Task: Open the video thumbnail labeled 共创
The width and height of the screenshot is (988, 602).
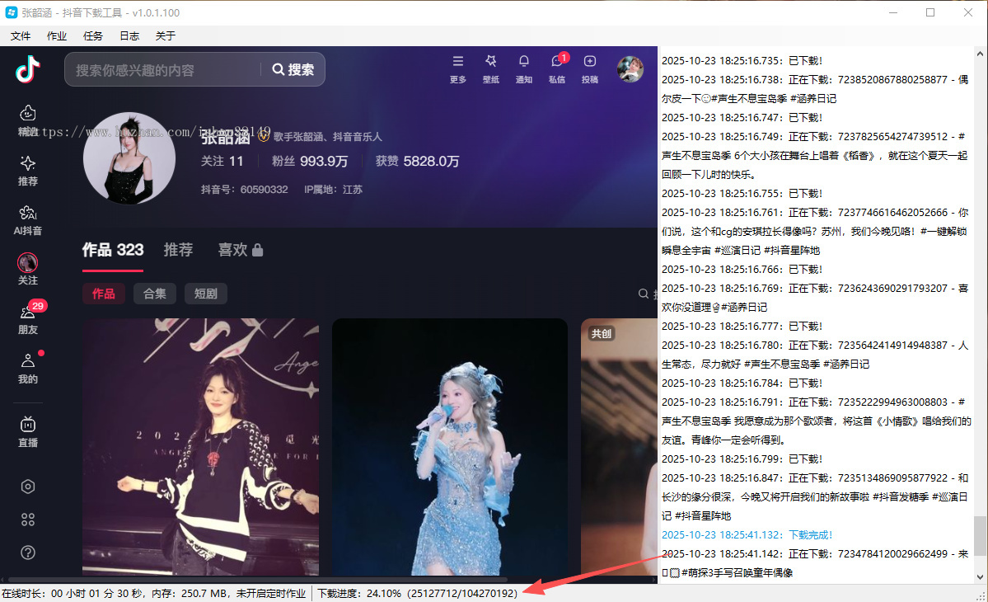Action: coord(619,446)
